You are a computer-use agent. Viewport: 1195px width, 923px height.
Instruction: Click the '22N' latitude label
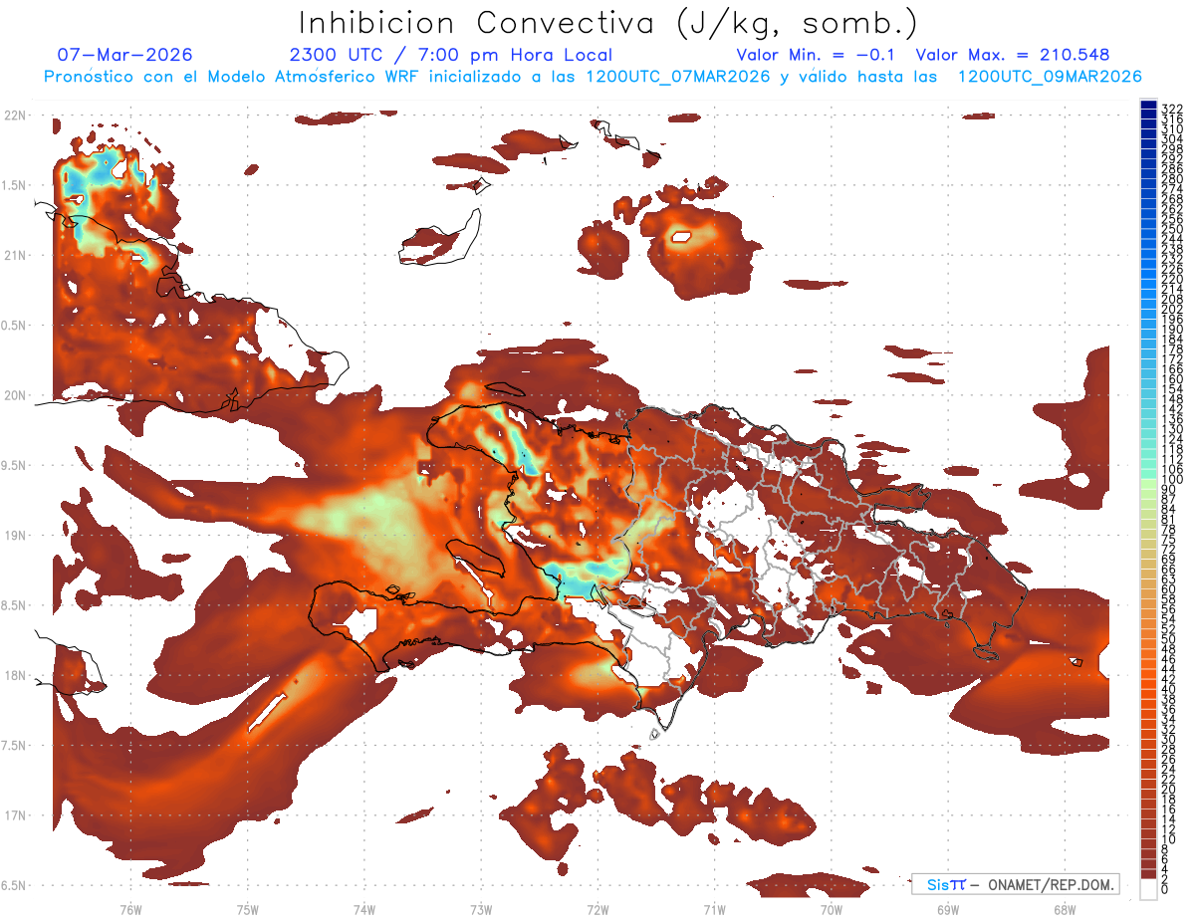[x=17, y=115]
